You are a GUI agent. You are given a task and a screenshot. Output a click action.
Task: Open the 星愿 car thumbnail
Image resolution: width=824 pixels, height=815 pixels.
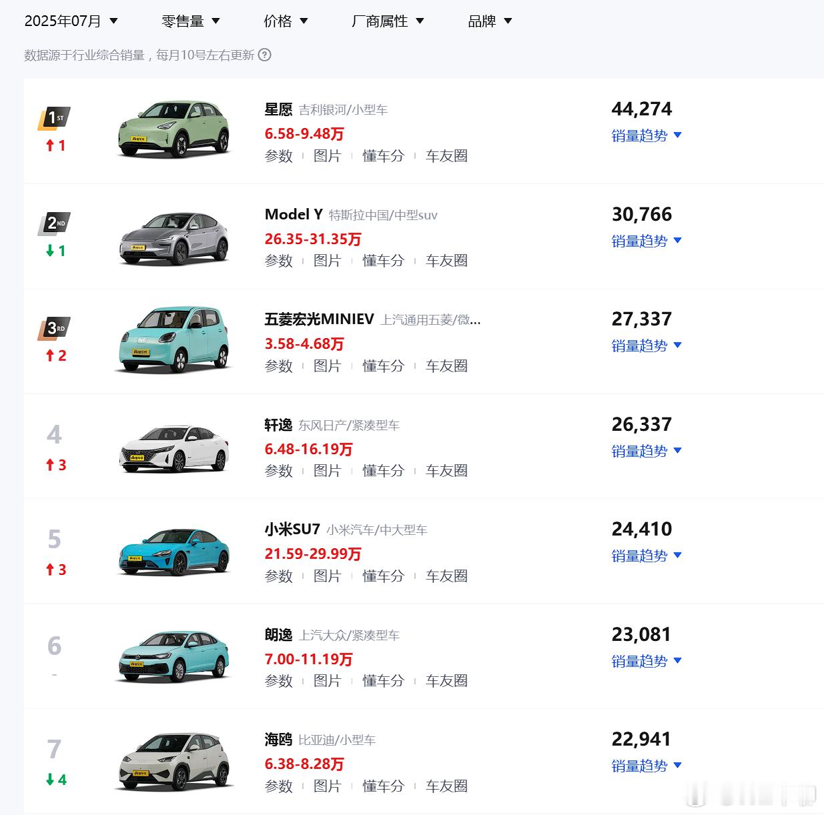[x=173, y=129]
